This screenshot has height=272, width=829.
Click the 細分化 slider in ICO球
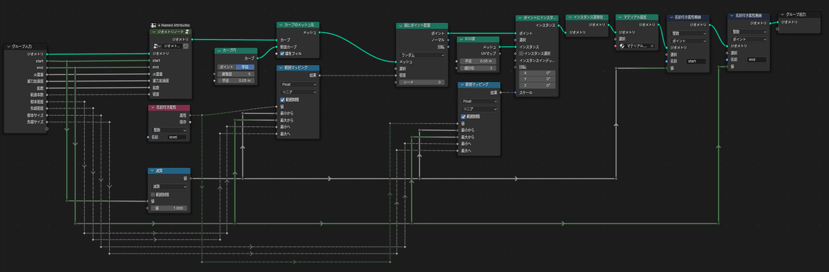pyautogui.click(x=479, y=68)
